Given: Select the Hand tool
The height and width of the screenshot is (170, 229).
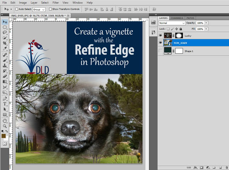Looking at the screenshot, I should point(5,121).
